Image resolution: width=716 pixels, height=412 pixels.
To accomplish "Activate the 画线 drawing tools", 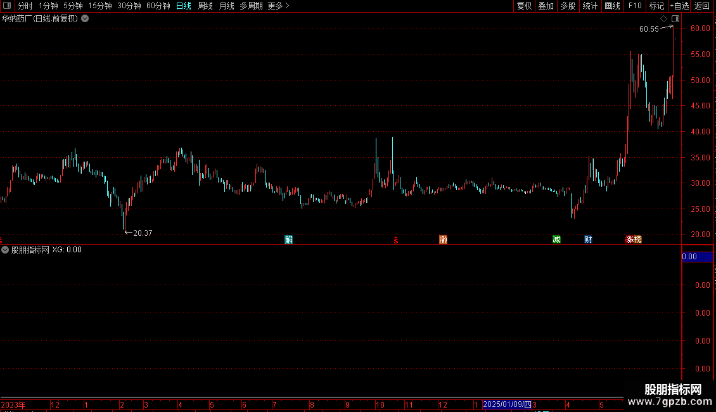I will 612,6.
